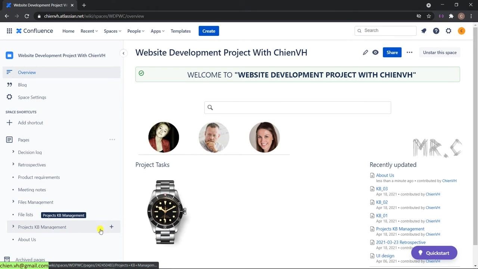Toggle the watch eye icon
Viewport: 478px width, 269px height.
coord(375,52)
